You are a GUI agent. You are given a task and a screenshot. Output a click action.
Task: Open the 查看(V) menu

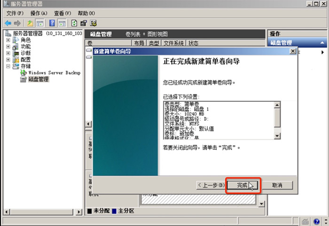63,14
